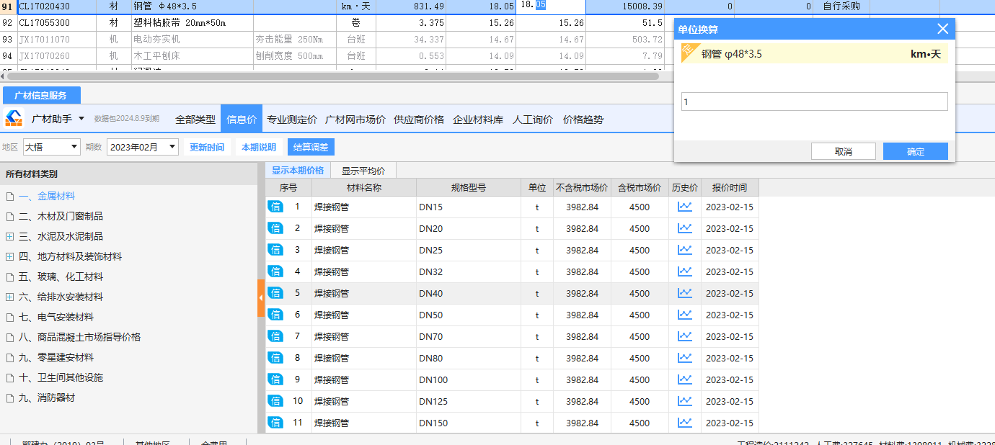The height and width of the screenshot is (445, 995).
Task: Click conversion value input field
Action: [815, 102]
